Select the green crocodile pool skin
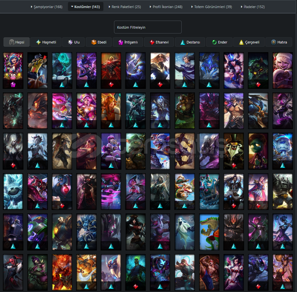Image resolution: width=297 pixels, height=292 pixels. (209, 232)
